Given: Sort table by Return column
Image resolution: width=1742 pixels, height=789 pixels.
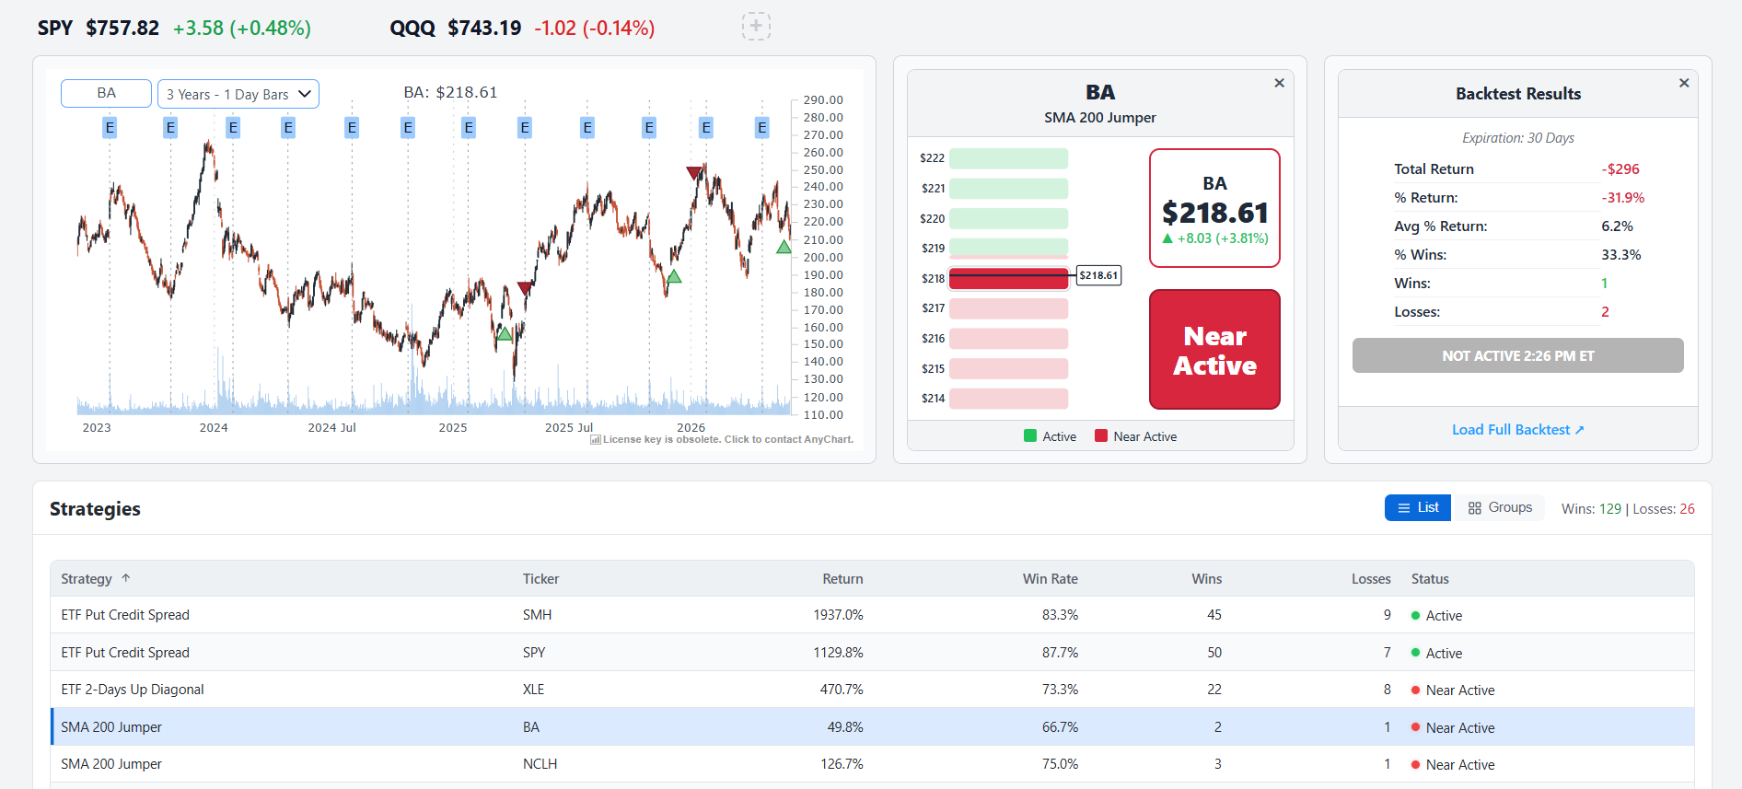Looking at the screenshot, I should 842,579.
